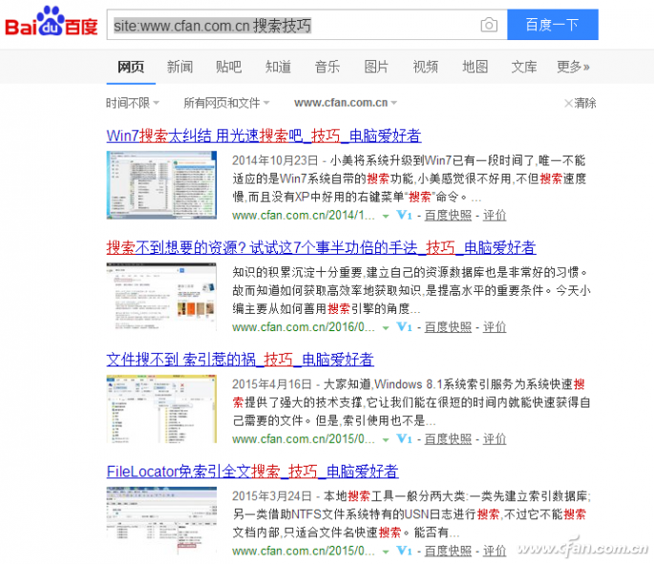654x564 pixels.
Task: Open thumbnail of 文件搜不到 result
Action: (x=161, y=408)
